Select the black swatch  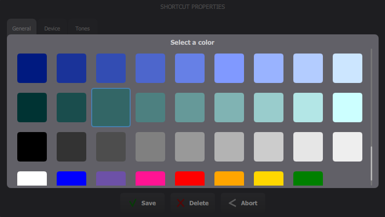click(x=32, y=147)
